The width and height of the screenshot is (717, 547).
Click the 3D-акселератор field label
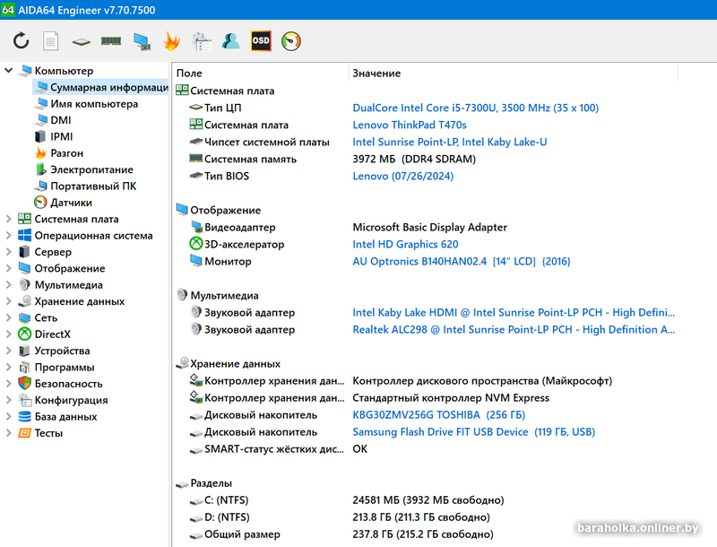coord(244,244)
